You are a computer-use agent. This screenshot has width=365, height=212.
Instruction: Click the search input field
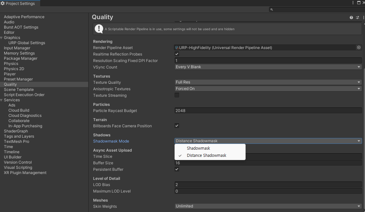(x=317, y=9)
